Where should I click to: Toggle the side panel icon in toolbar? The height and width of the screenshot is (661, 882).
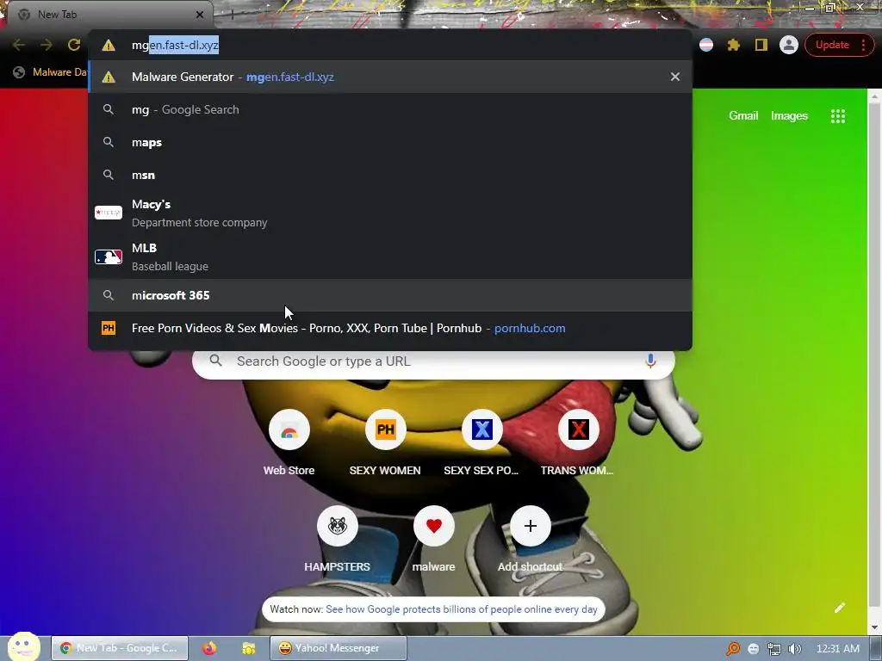tap(761, 45)
